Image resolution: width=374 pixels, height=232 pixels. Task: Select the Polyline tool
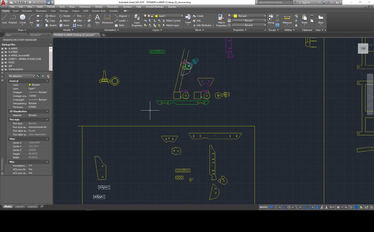(x=13, y=19)
